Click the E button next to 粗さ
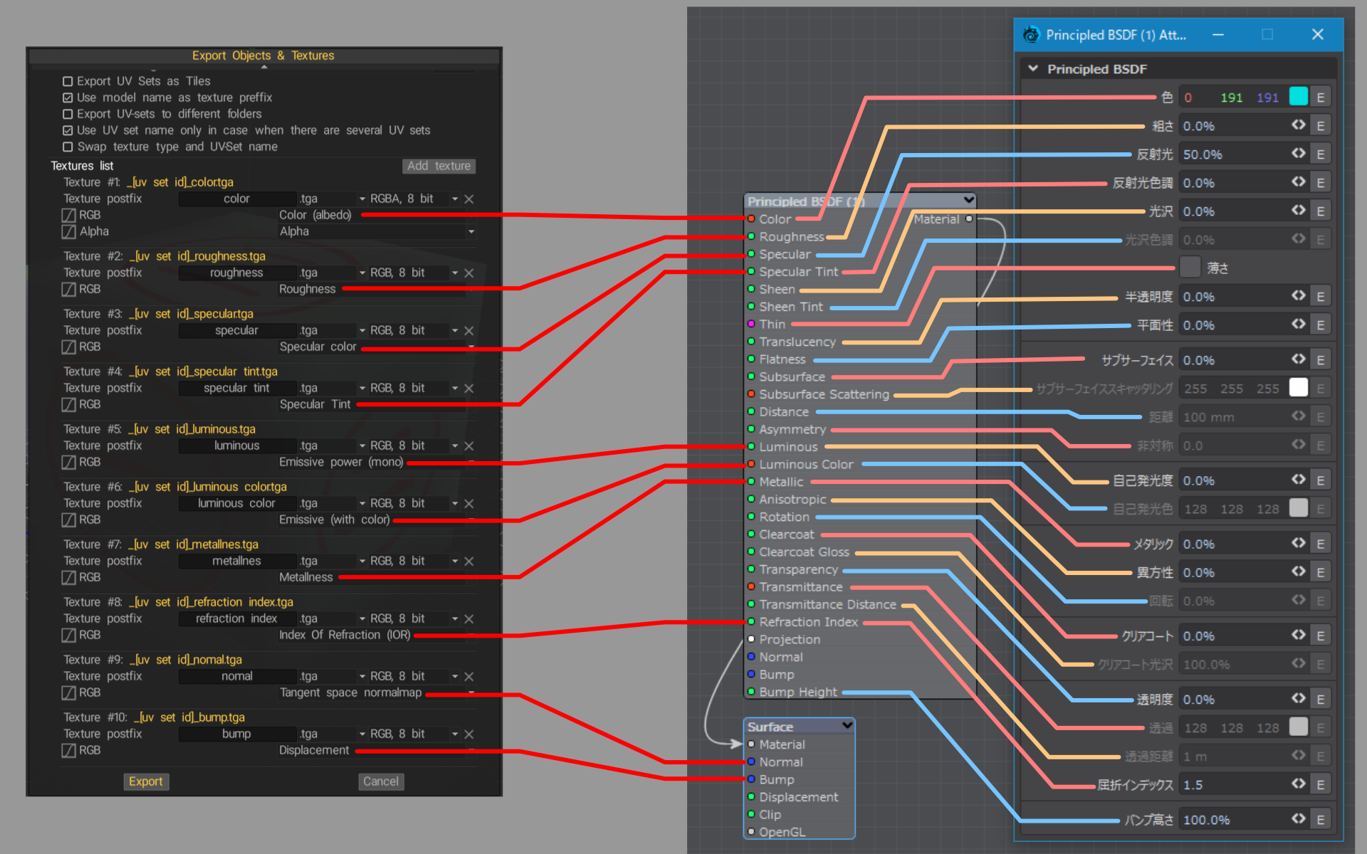1367x854 pixels. pos(1320,126)
